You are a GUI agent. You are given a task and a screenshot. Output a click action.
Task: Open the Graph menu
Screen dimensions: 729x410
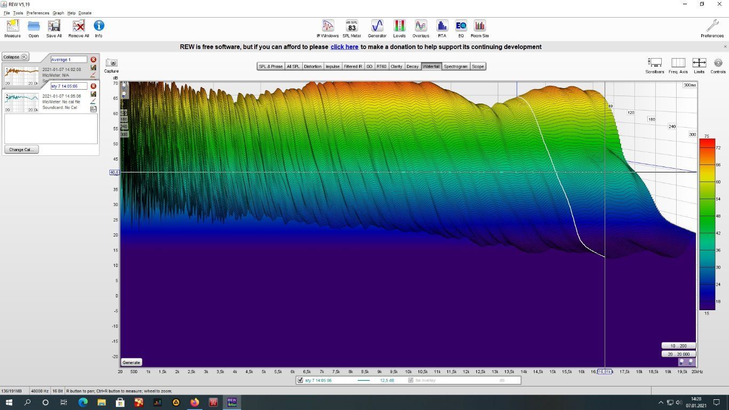tap(58, 13)
